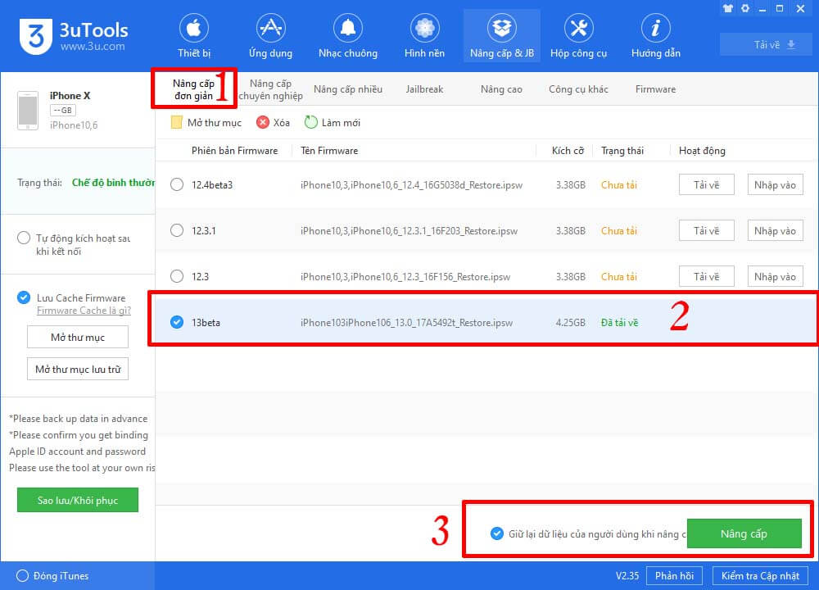Screen dimensions: 819x590
Task: Click the Kiểm tra Cập nhật button
Action: pos(760,575)
